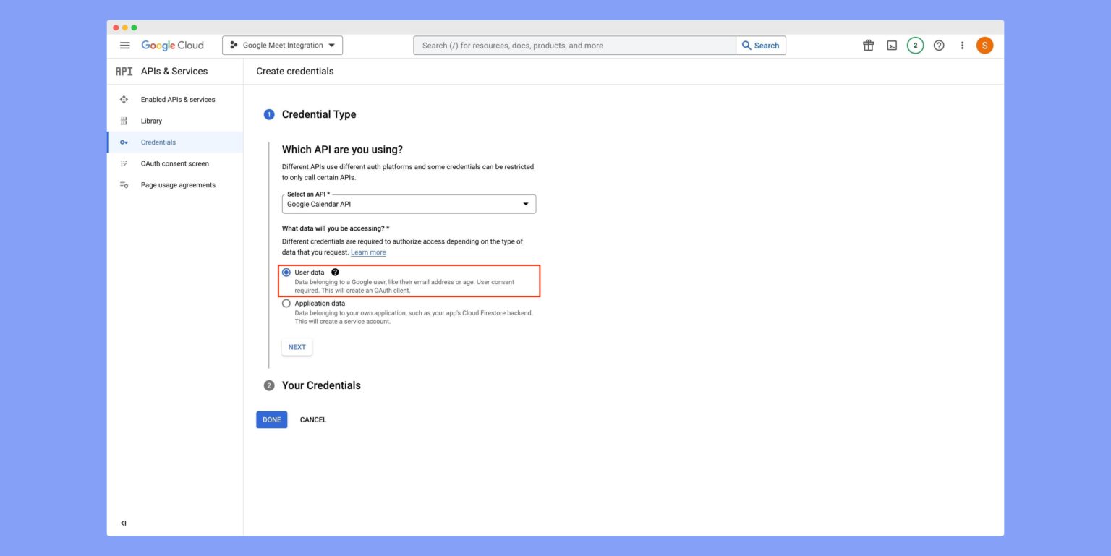The image size is (1111, 556).
Task: Open the help support icon
Action: (939, 45)
